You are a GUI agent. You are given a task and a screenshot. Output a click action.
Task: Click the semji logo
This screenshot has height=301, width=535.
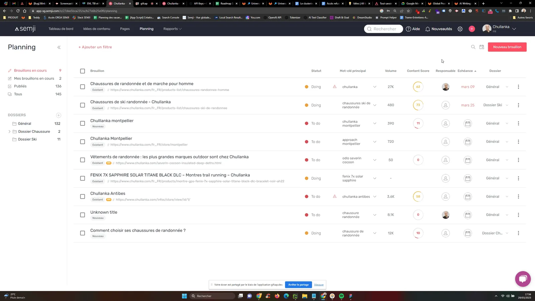click(x=25, y=29)
